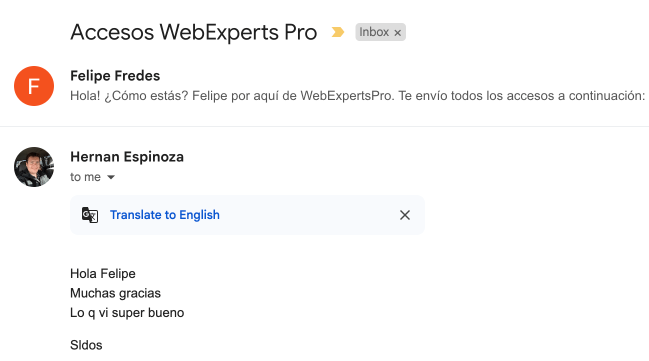Image resolution: width=649 pixels, height=361 pixels.
Task: Expand the collapsed Felipe Fredes message snippet
Action: [357, 95]
